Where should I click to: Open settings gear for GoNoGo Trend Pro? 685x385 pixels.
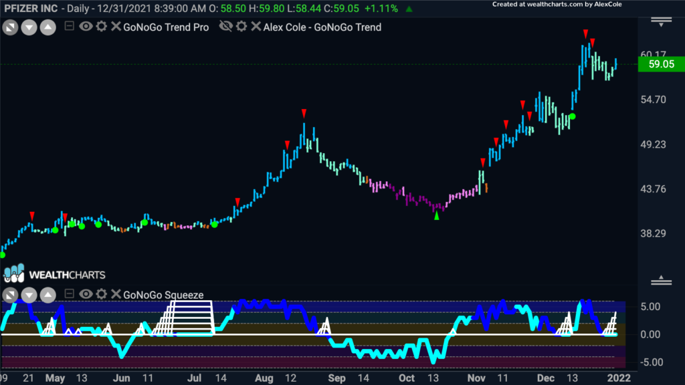click(102, 26)
